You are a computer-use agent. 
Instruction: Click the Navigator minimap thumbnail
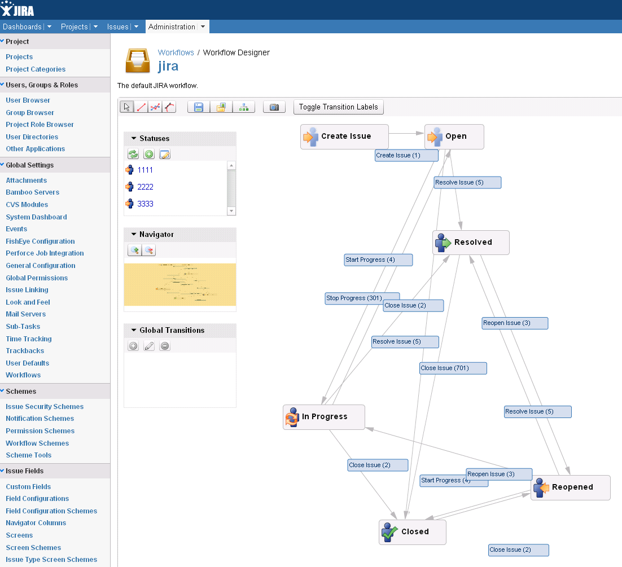(180, 285)
